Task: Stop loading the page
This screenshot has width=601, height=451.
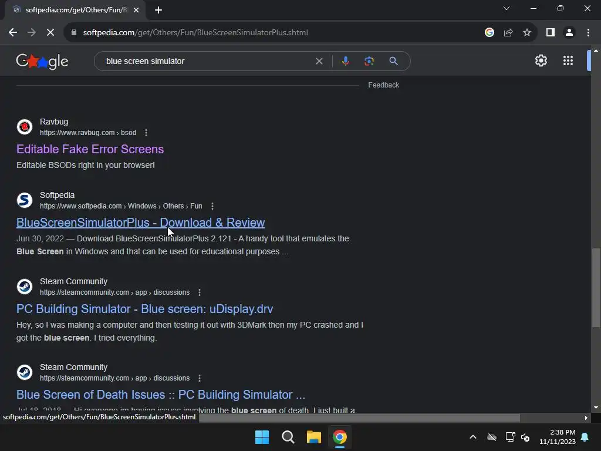Action: coord(50,33)
